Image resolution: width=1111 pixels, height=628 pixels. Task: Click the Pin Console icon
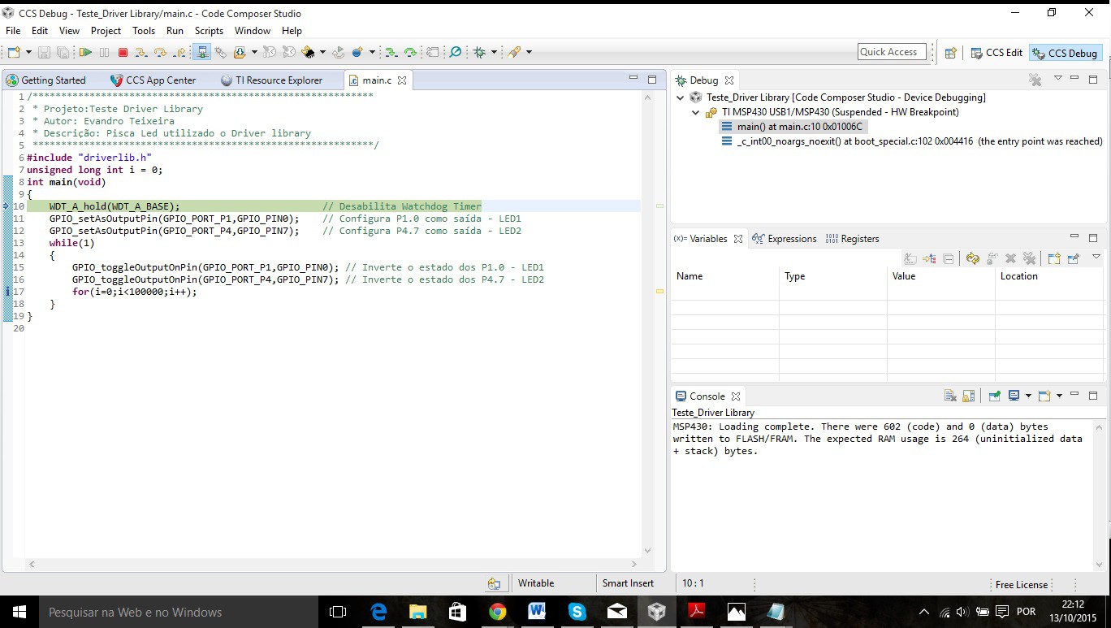(994, 396)
